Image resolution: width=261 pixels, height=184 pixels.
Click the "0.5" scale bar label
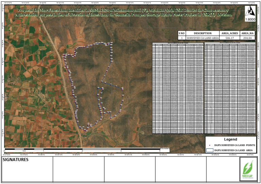(24, 151)
